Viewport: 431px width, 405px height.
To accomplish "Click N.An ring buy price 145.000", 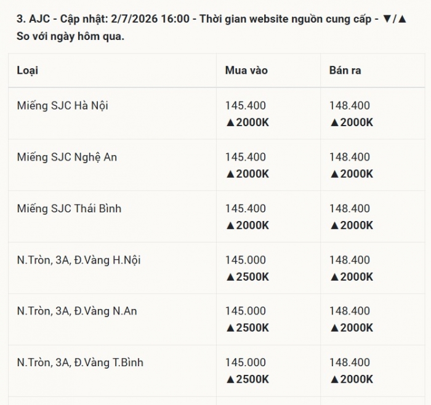I will click(x=246, y=311).
